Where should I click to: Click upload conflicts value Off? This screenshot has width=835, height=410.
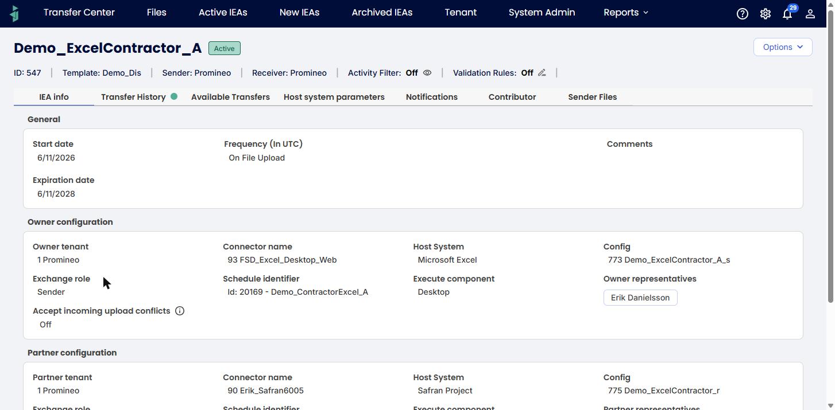click(45, 325)
